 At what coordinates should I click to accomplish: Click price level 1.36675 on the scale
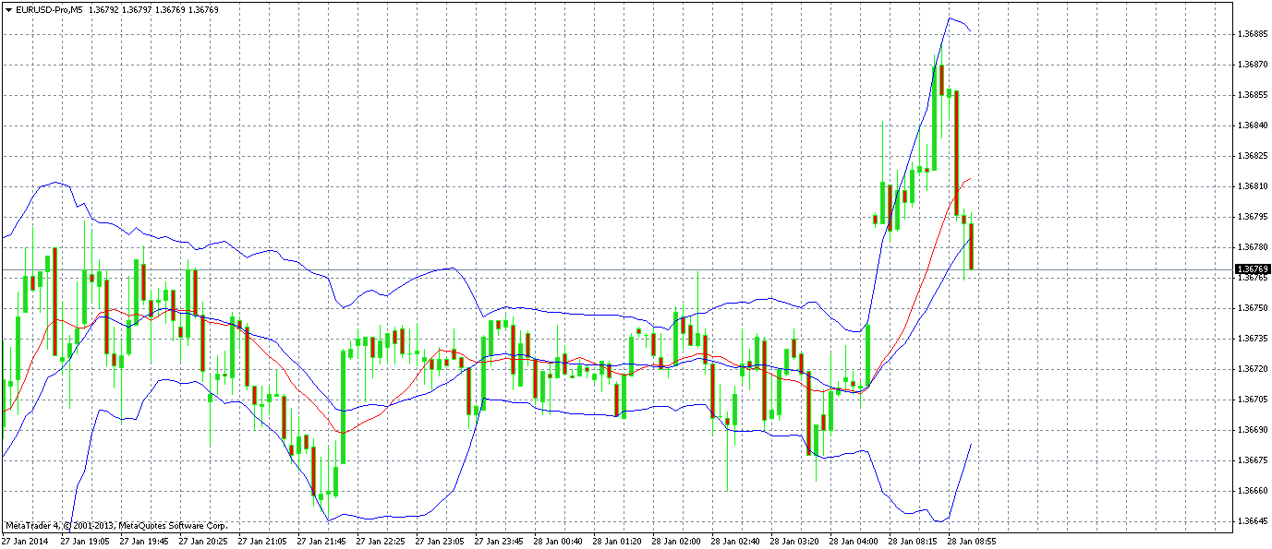point(1252,460)
